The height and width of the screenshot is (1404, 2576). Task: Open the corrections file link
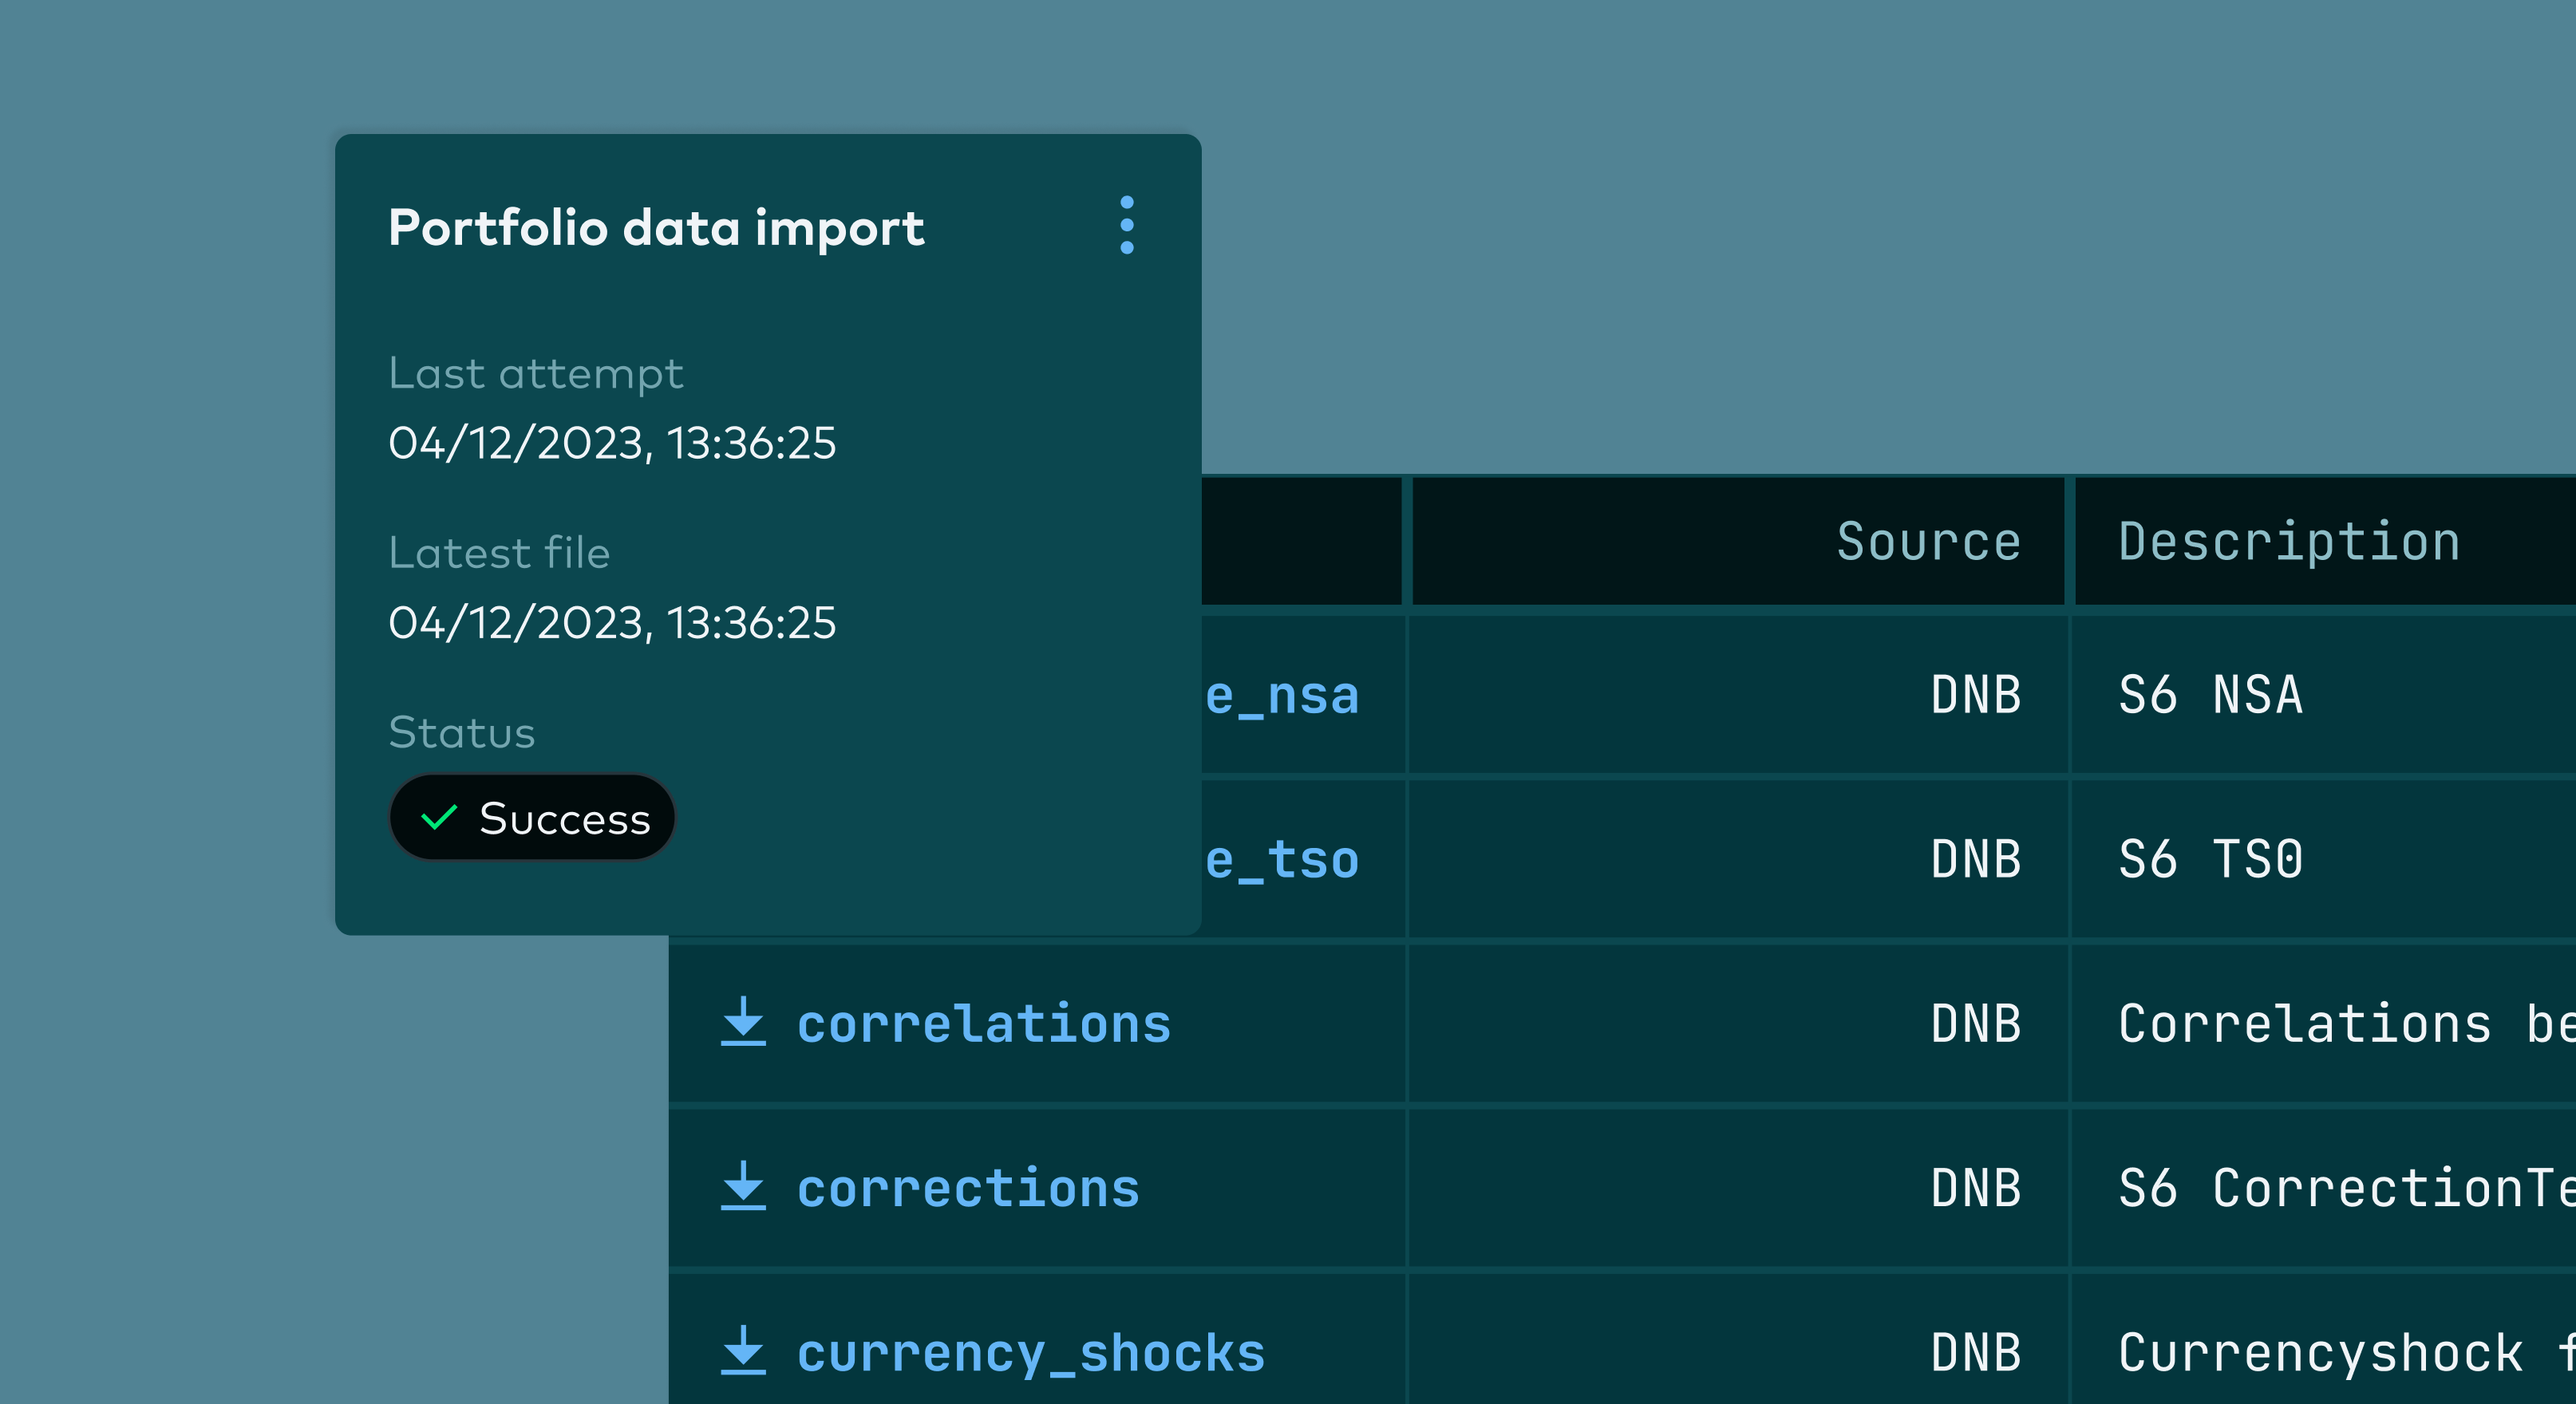point(967,1188)
